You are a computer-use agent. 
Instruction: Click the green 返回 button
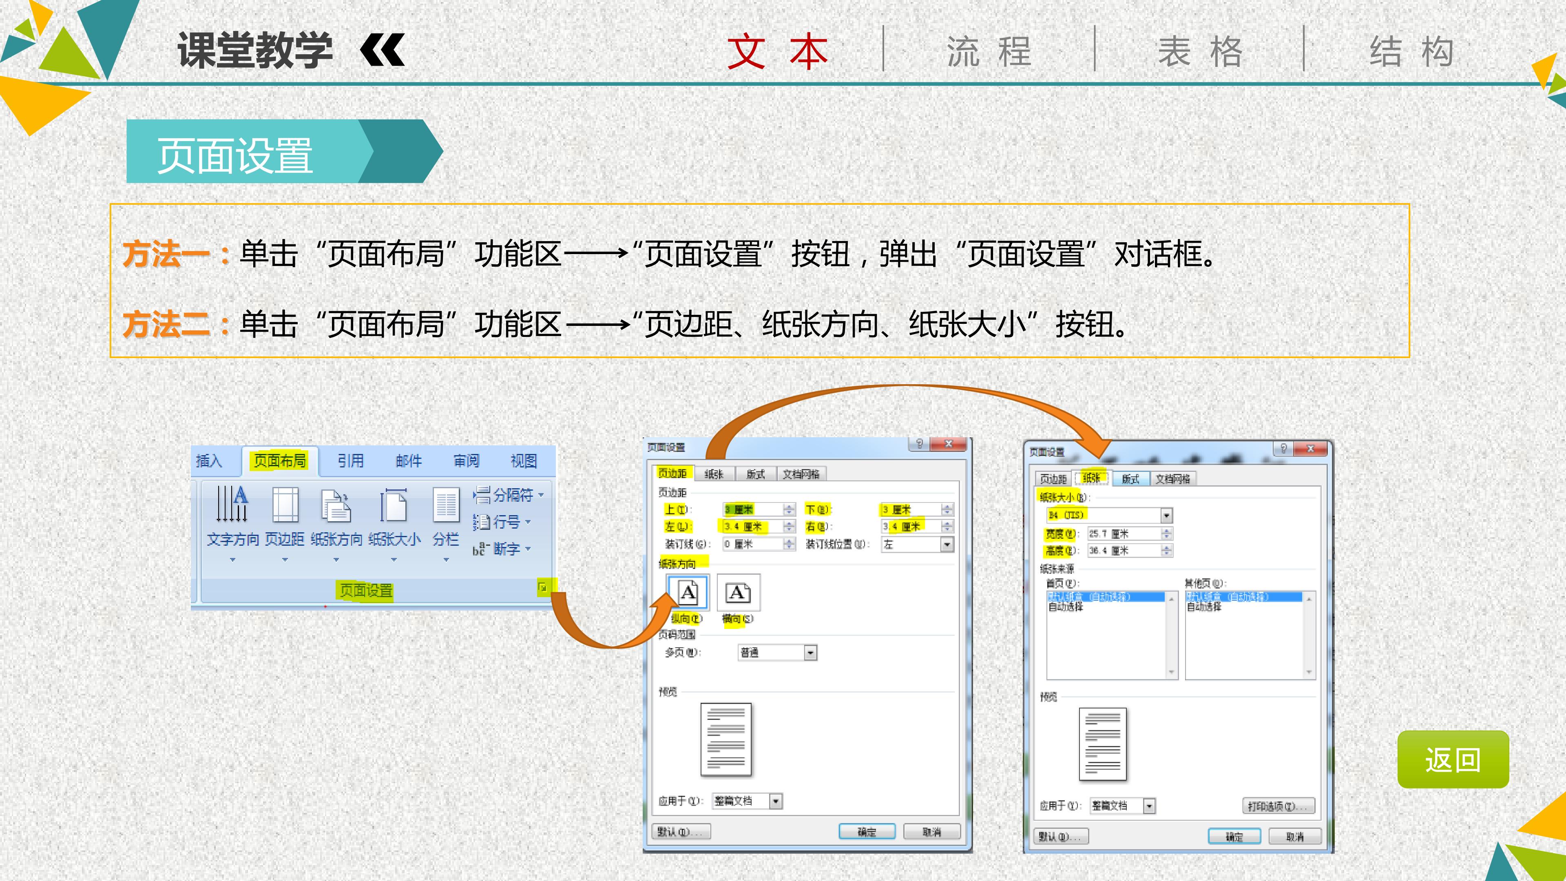pos(1453,760)
